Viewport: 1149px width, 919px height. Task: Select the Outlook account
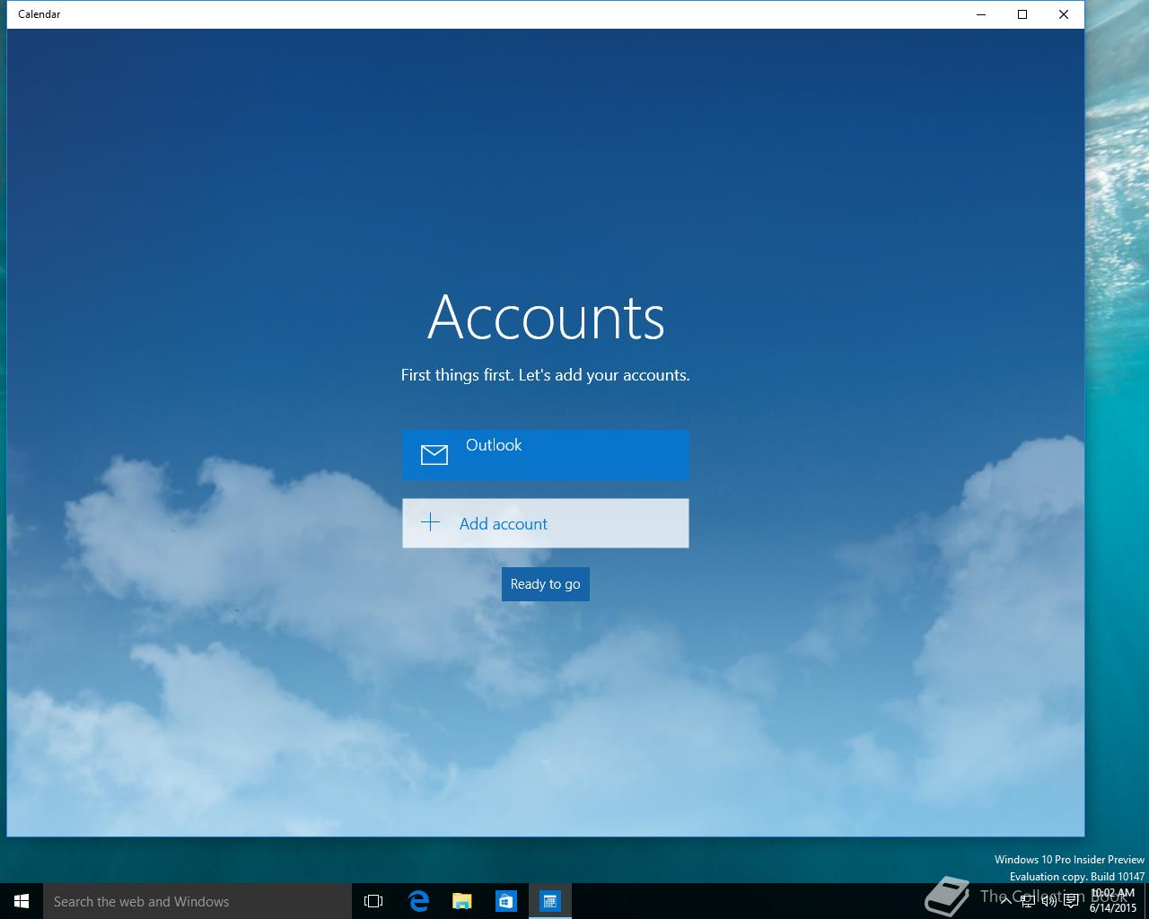pos(546,454)
